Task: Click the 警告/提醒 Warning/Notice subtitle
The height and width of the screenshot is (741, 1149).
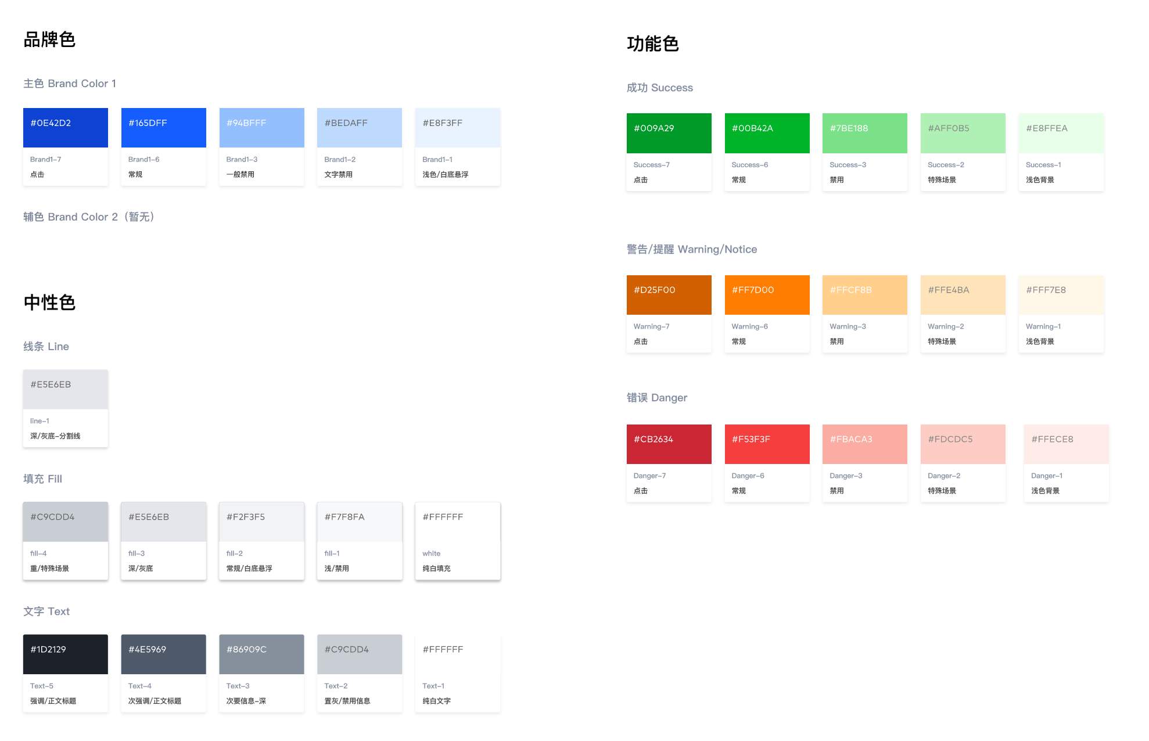Action: tap(692, 250)
